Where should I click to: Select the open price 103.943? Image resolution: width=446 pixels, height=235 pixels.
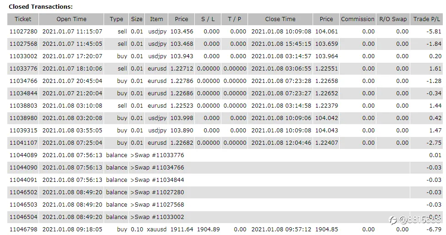coord(182,56)
